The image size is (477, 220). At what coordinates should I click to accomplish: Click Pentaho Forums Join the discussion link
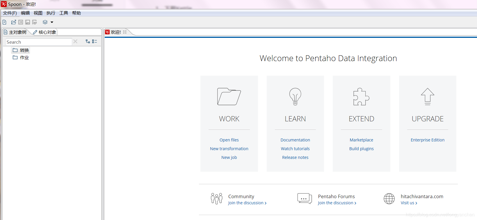[337, 203]
